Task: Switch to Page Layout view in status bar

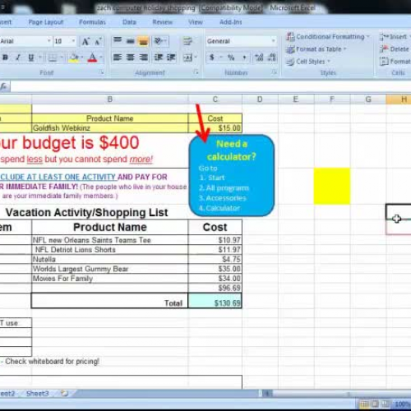Action: pyautogui.click(x=375, y=404)
